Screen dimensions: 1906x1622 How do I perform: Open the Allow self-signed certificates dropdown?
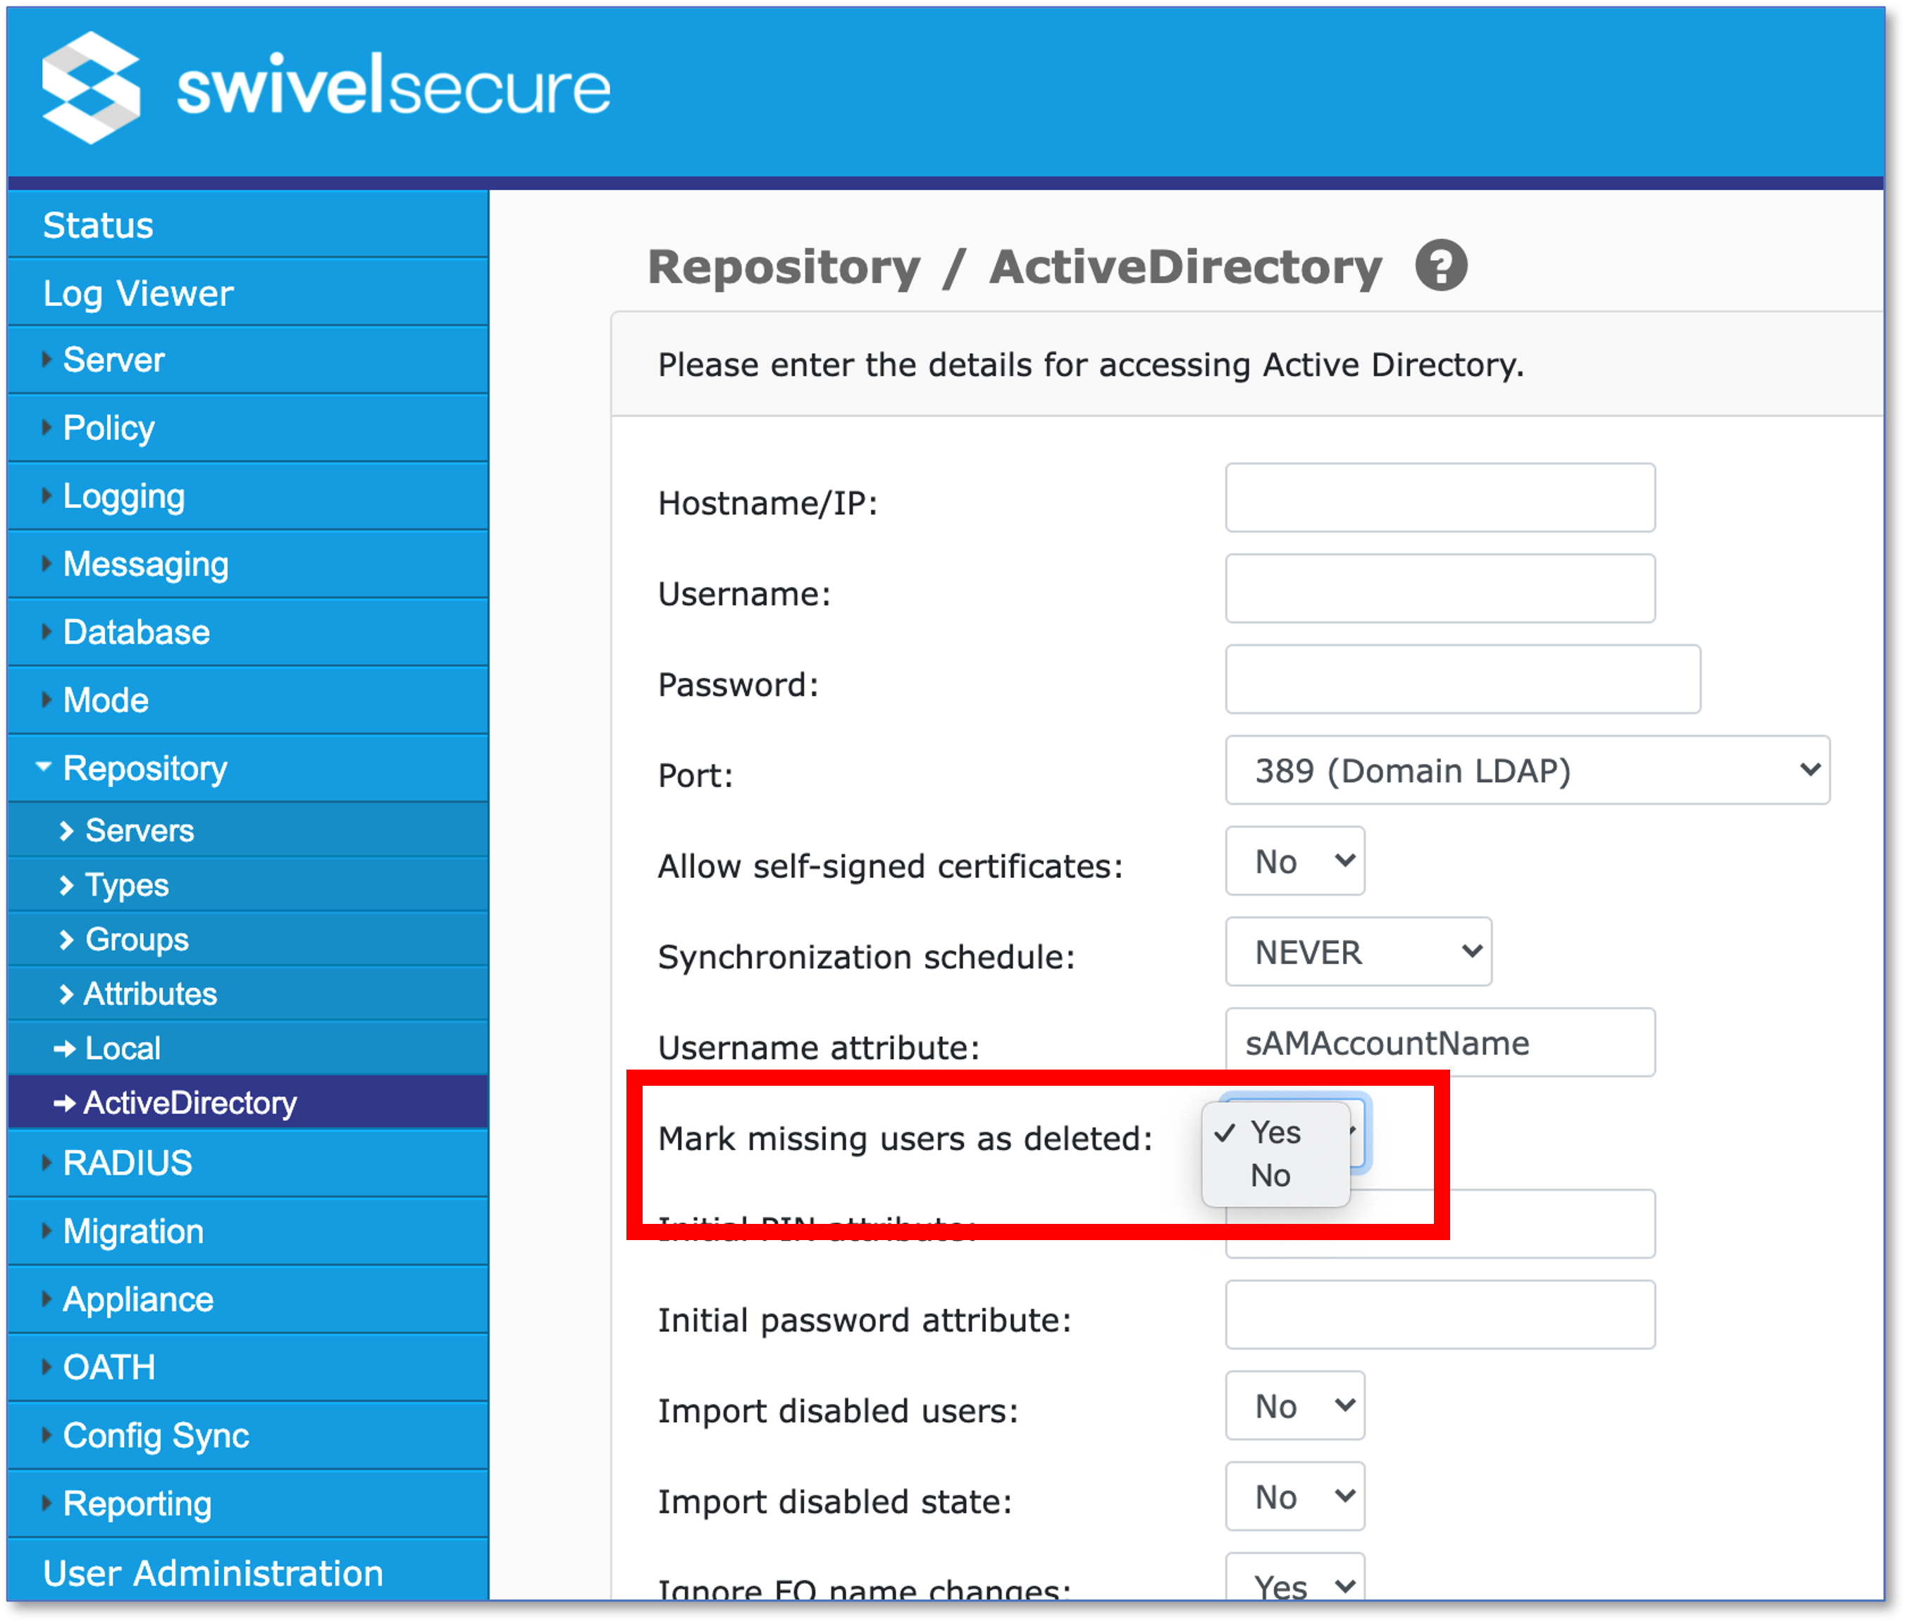1294,860
